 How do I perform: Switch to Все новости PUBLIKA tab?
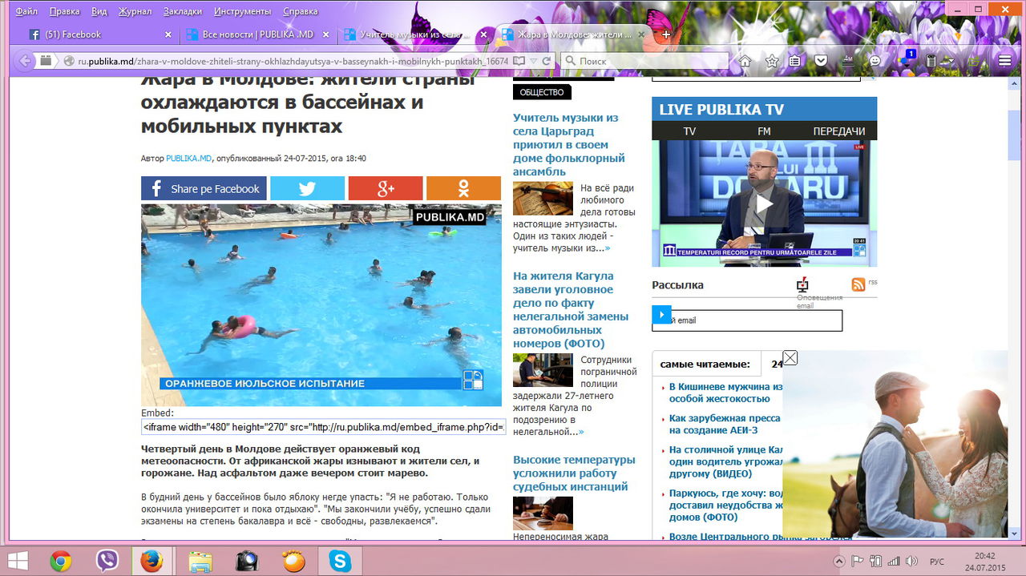256,34
